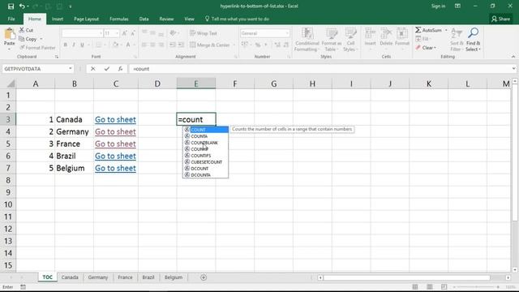Switch to Page Layout view icon
This screenshot has width=519, height=292.
(429, 286)
